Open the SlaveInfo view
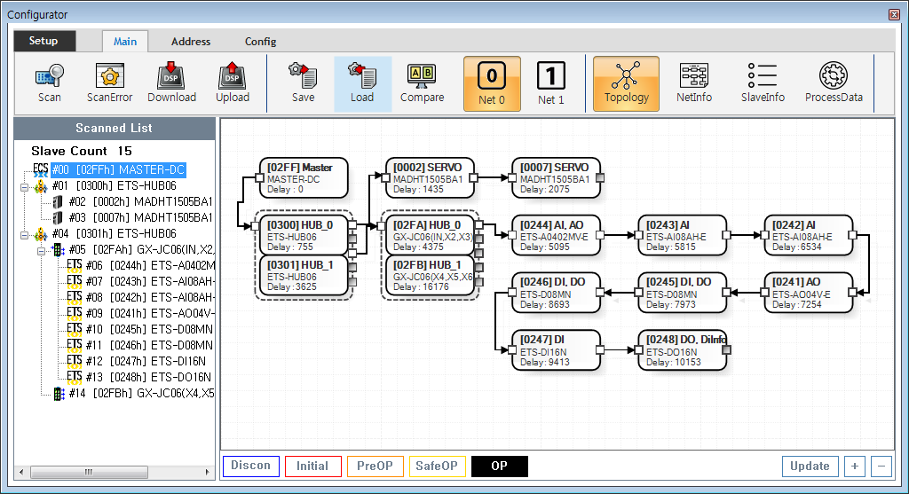 click(x=763, y=83)
